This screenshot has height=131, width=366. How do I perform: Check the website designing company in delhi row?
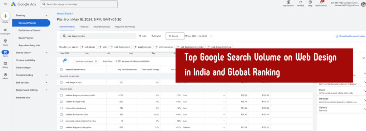click(61, 95)
